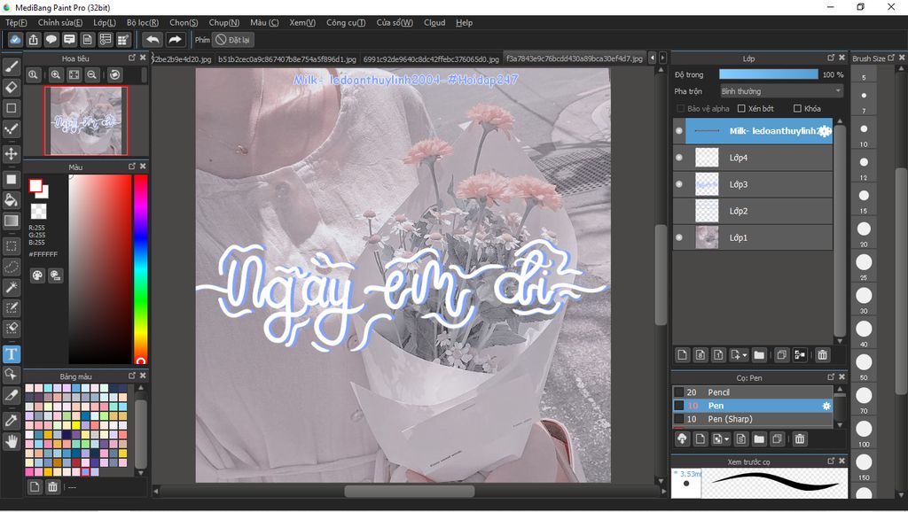Click the rainbow hue bar
908x512 pixels.
click(141, 269)
